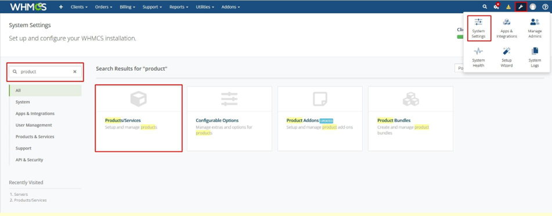Viewport: 552px width, 216px height.
Task: Expand the Orders menu
Action: coord(103,7)
